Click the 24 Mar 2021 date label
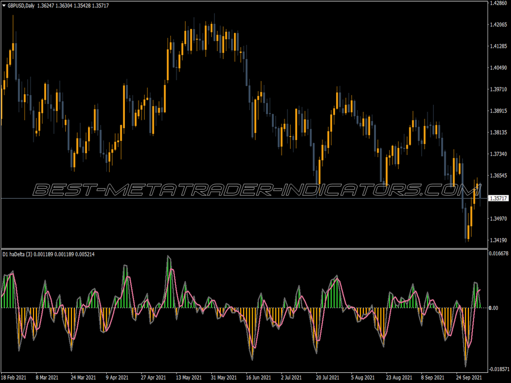 click(83, 378)
